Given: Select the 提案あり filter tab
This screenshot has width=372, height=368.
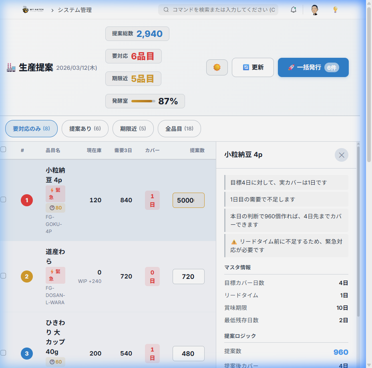Looking at the screenshot, I should coord(85,129).
